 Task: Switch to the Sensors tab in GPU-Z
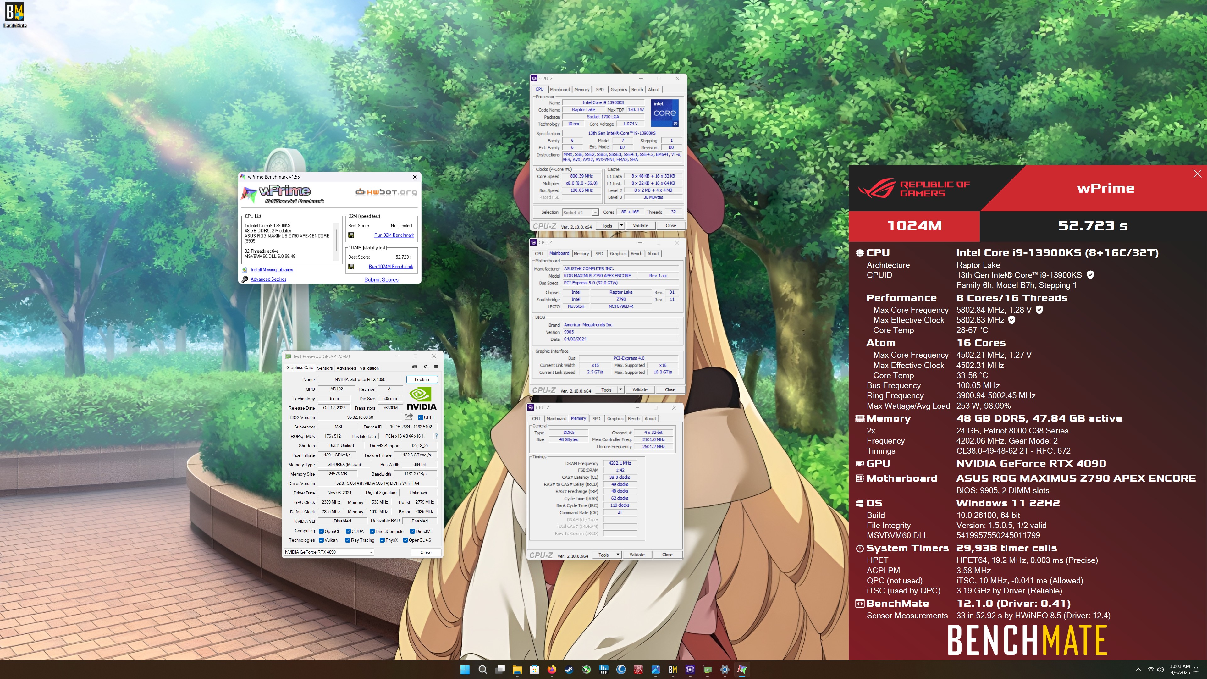(x=325, y=368)
